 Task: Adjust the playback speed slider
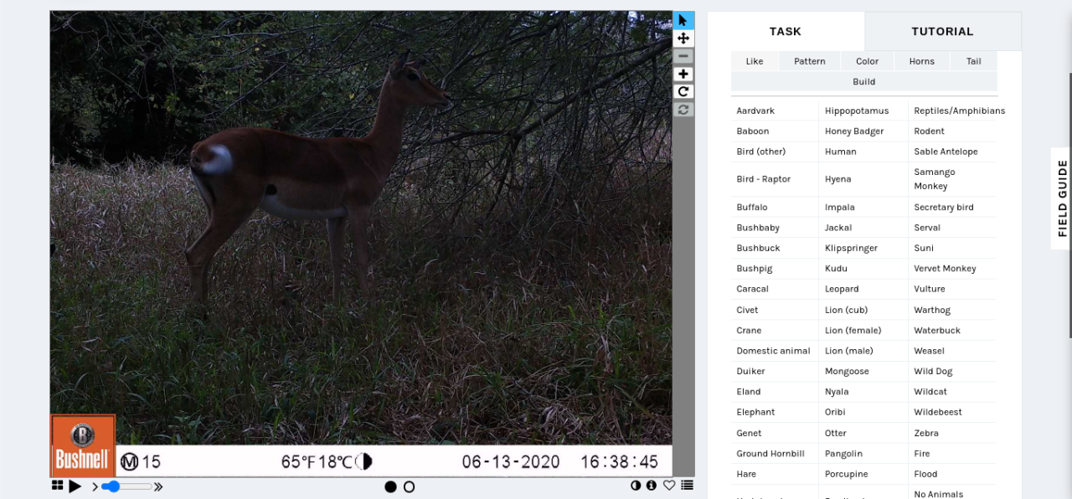[x=126, y=486]
